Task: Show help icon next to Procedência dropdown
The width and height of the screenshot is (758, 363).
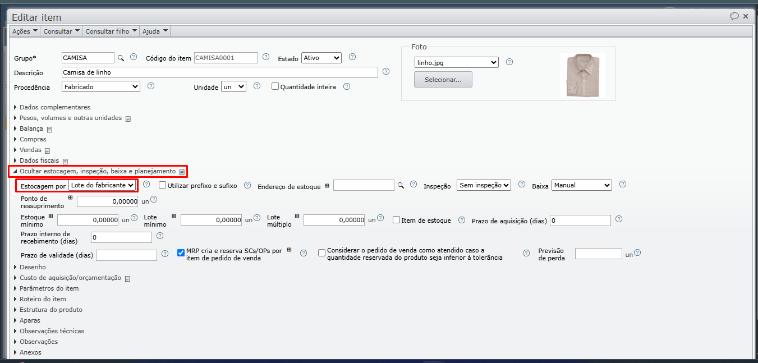Action: point(150,86)
